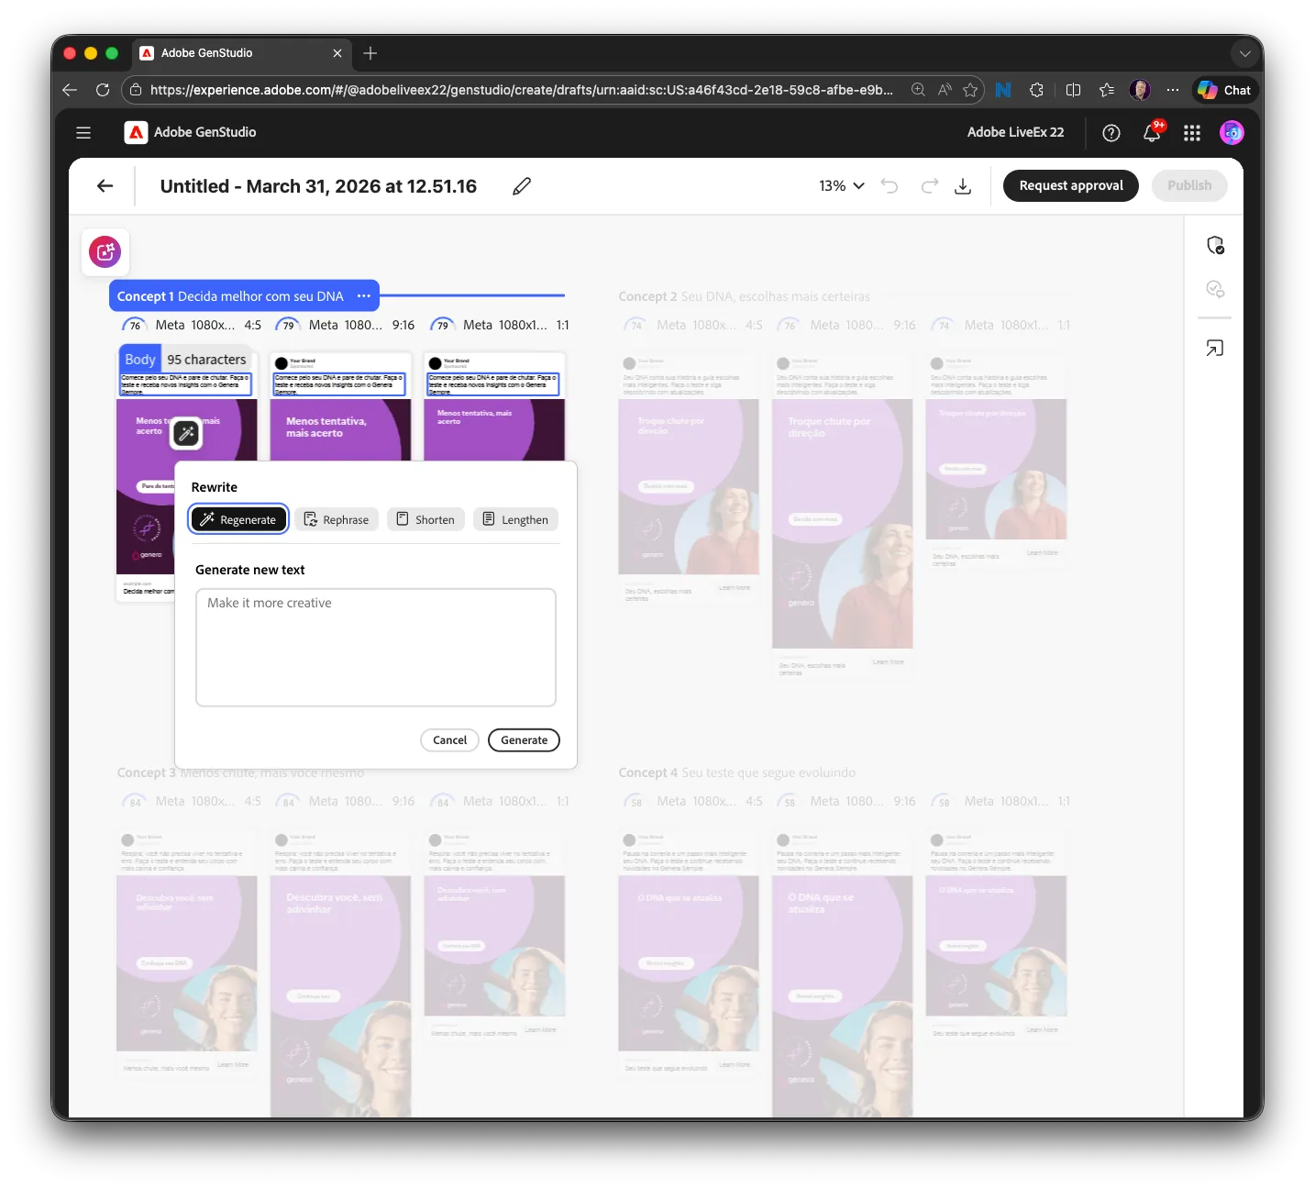Click the Generate button
The image size is (1315, 1189).
tap(524, 739)
